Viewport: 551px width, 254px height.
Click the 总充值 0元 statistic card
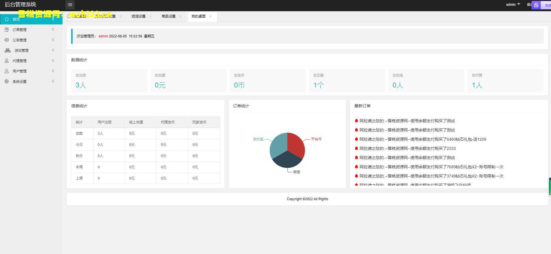tap(188, 81)
